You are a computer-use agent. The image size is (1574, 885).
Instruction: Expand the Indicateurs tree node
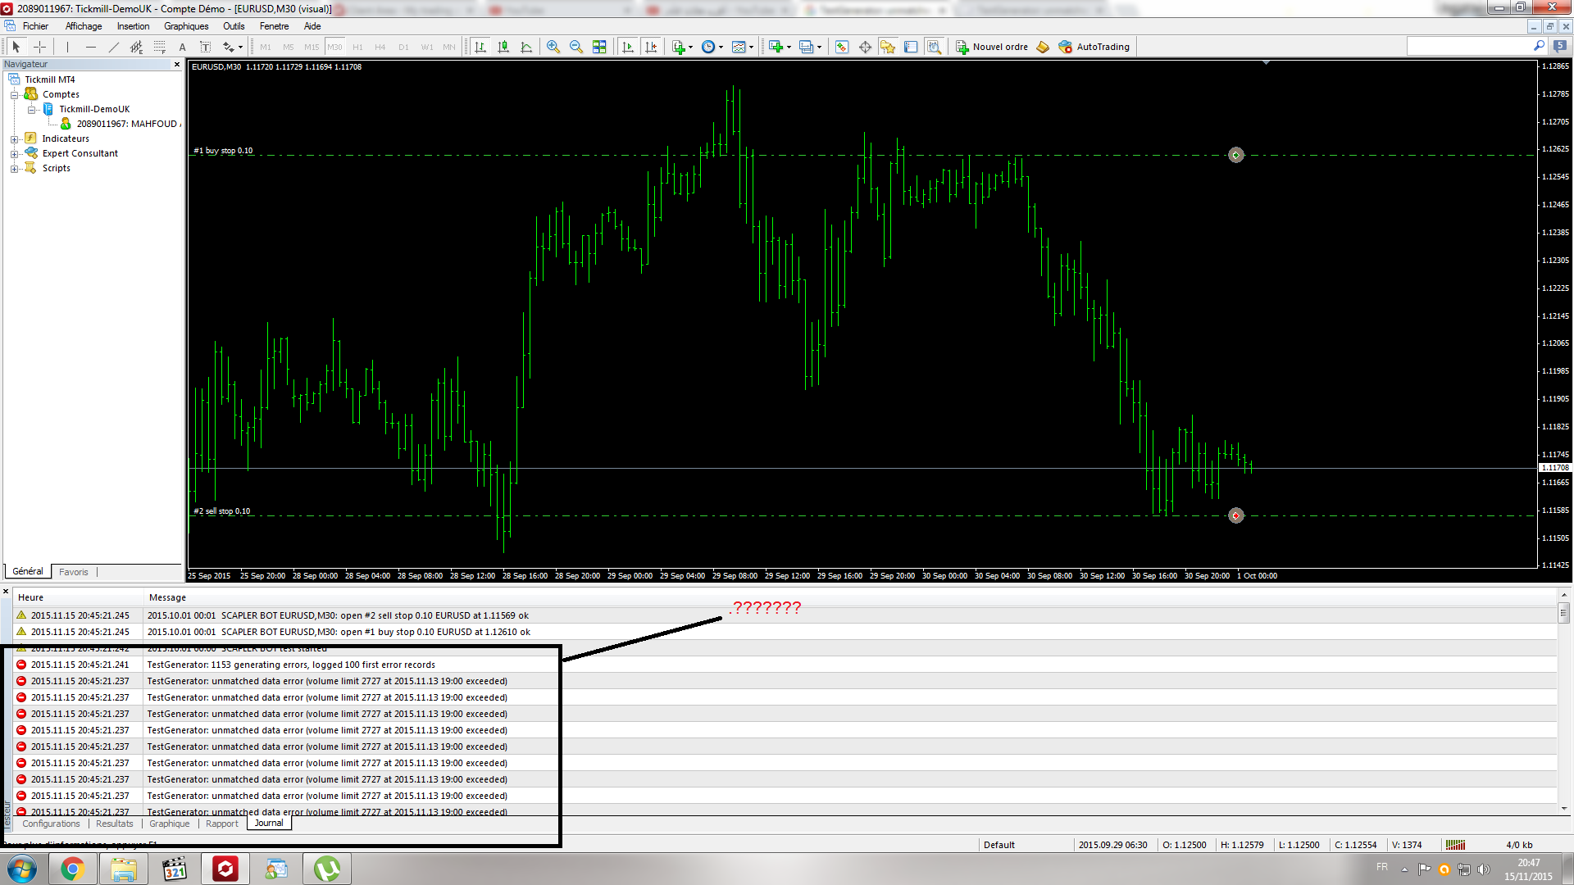tap(14, 139)
